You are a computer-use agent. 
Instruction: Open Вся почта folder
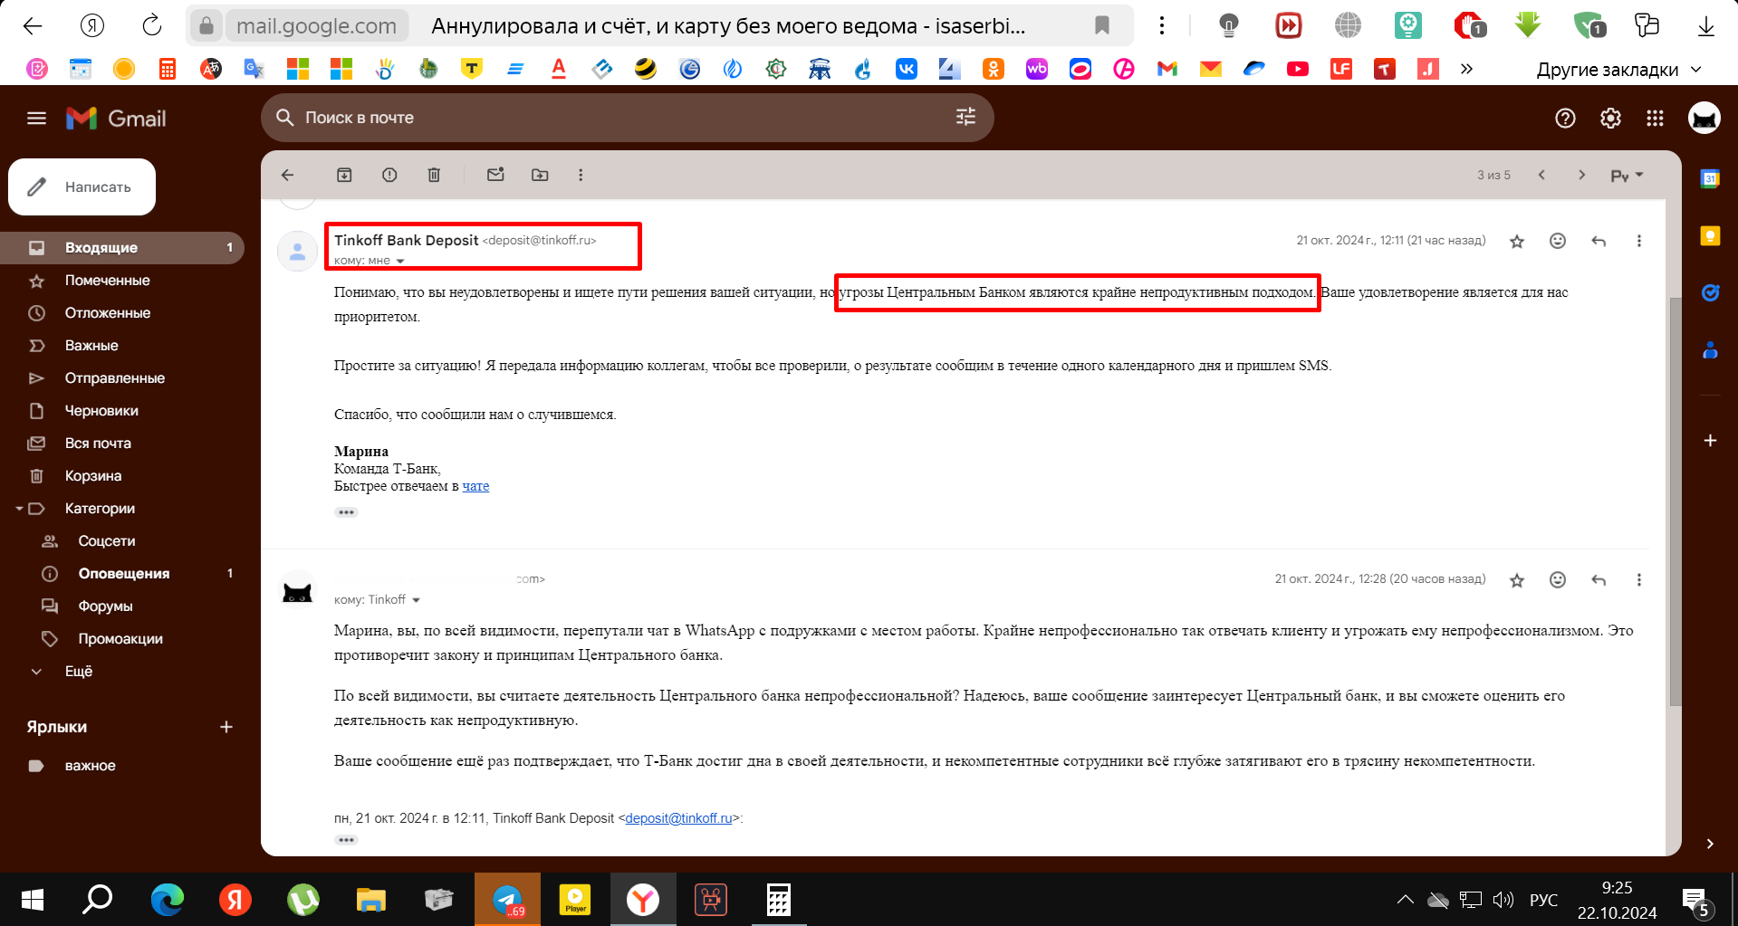pos(122,444)
